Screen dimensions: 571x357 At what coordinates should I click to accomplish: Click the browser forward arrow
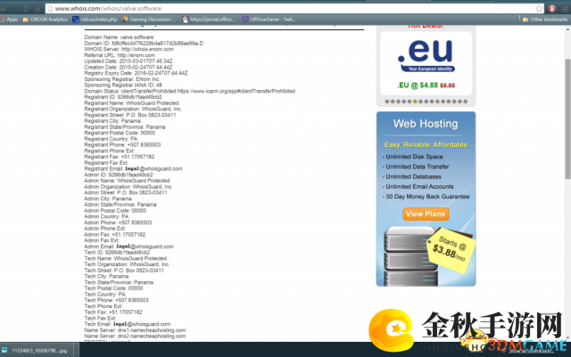(x=14, y=8)
